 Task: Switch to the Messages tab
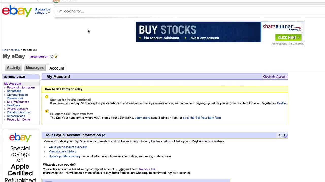click(35, 67)
